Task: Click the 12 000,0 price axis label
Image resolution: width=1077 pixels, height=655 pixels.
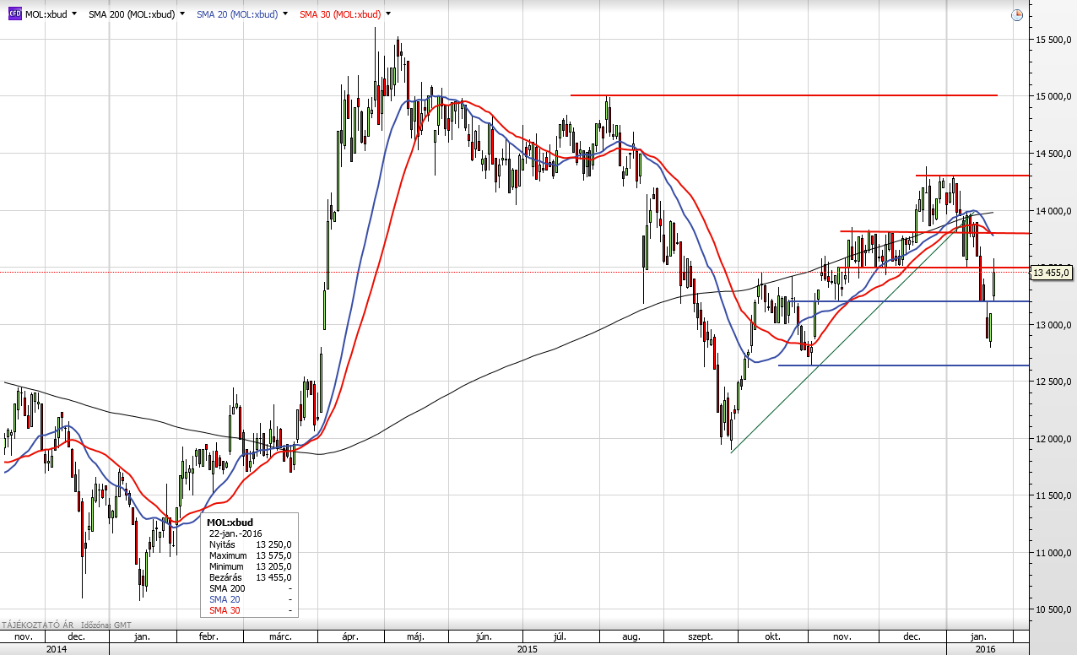Action: (1053, 439)
